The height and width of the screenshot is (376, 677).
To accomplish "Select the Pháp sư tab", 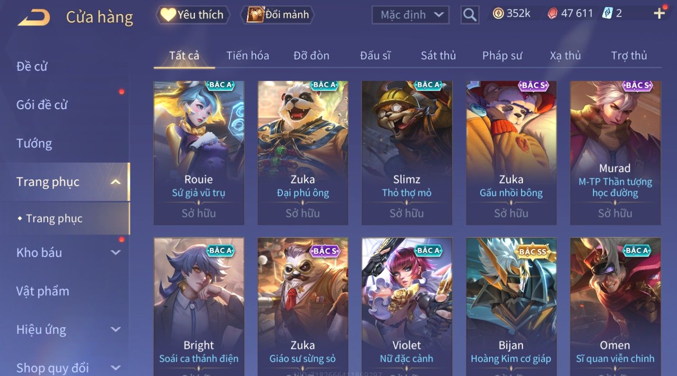I will [502, 56].
